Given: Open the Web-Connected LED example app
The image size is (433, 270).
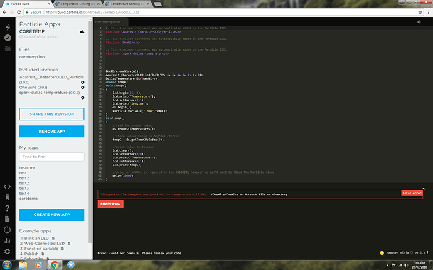Looking at the screenshot, I should coord(45,244).
